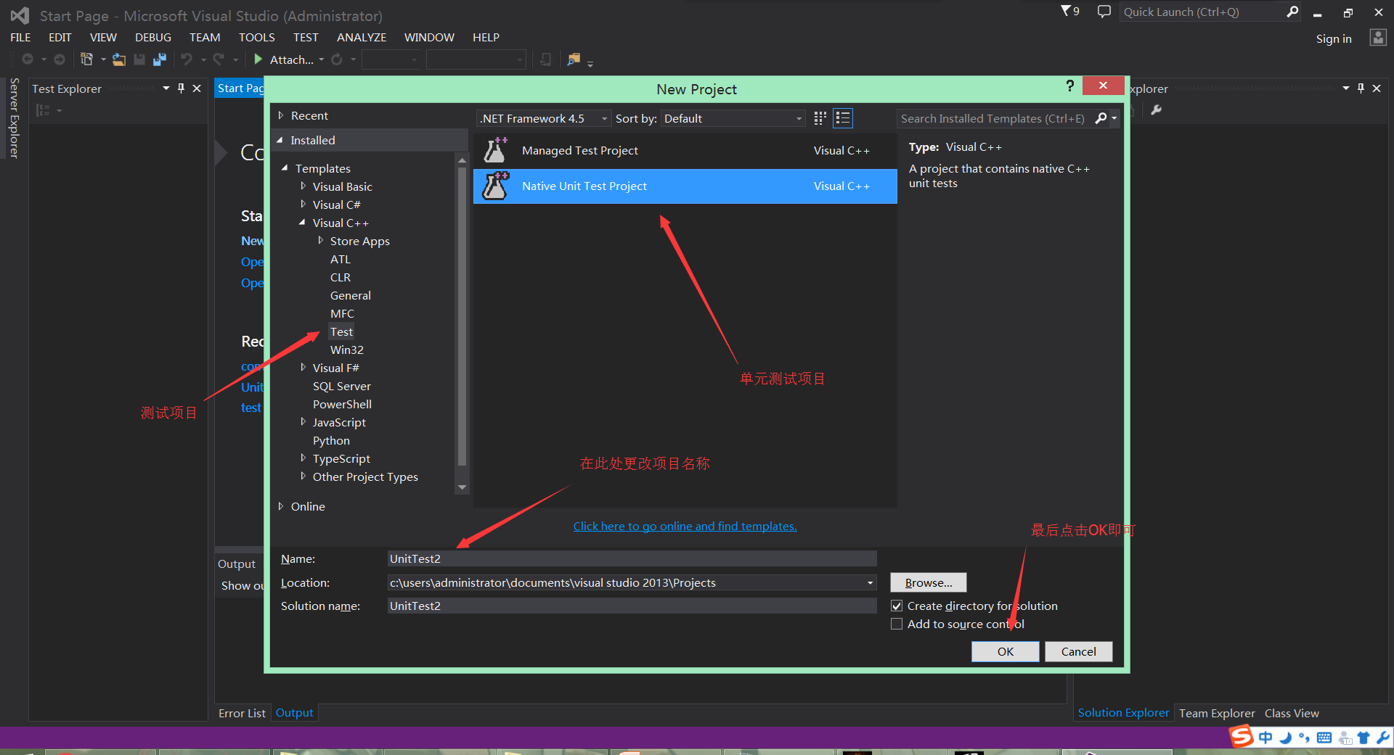1394x755 pixels.
Task: Select the MFC template category
Action: [x=342, y=313]
